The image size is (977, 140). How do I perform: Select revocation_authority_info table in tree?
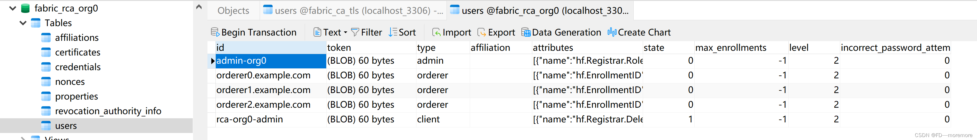[x=108, y=111]
